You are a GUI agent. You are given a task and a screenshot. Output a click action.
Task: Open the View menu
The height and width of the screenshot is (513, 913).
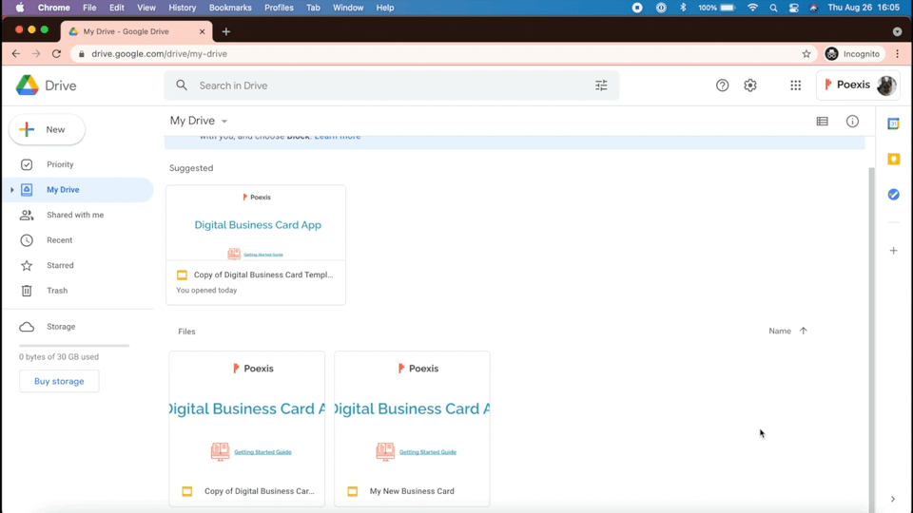tap(146, 8)
